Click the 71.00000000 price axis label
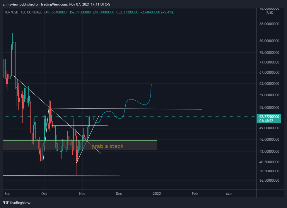The height and width of the screenshot is (208, 287). click(x=269, y=62)
